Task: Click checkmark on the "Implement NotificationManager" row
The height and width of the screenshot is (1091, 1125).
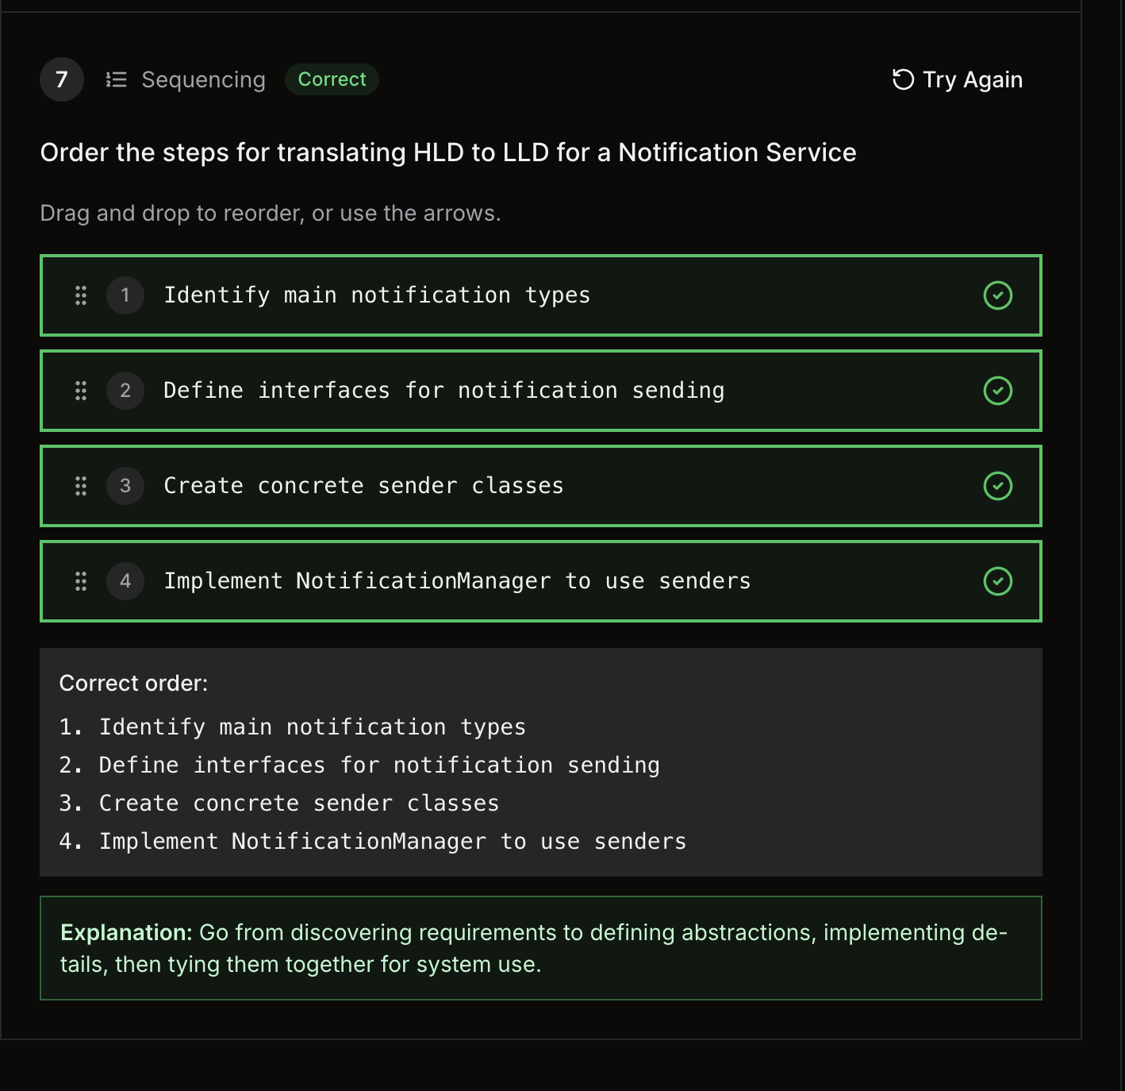Action: pyautogui.click(x=997, y=581)
